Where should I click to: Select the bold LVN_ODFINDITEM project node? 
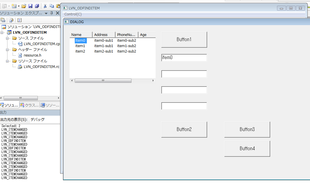click(30, 33)
